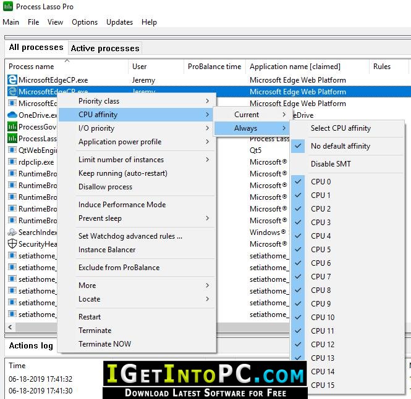Click the horizontal scrollbar left arrow
Image resolution: width=411 pixels, height=399 pixels.
(x=11, y=327)
